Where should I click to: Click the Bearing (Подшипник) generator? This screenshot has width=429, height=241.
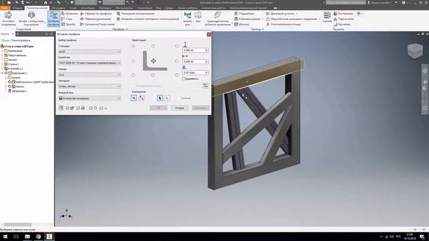point(244,13)
